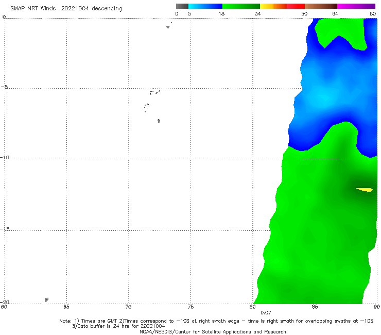Click the longitude label '65'
Screen dimensions: 381x335
coord(66,307)
